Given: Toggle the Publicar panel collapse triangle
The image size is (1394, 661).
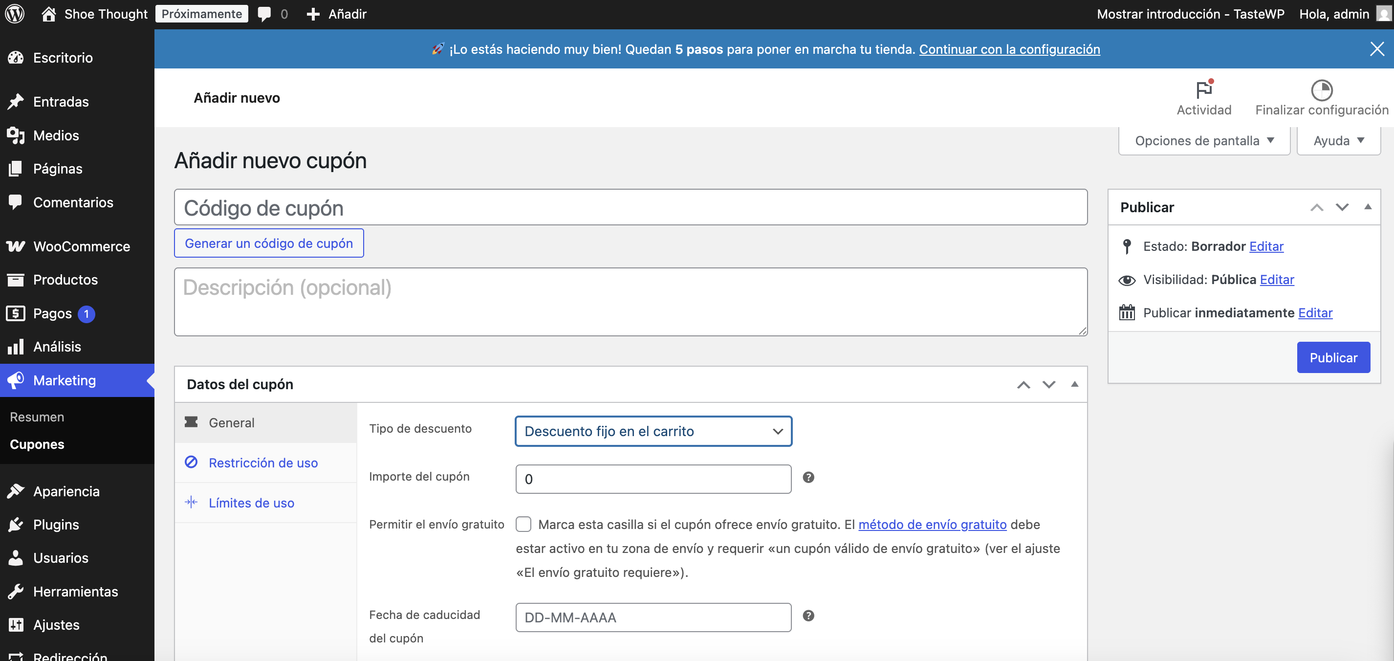Looking at the screenshot, I should coord(1368,207).
